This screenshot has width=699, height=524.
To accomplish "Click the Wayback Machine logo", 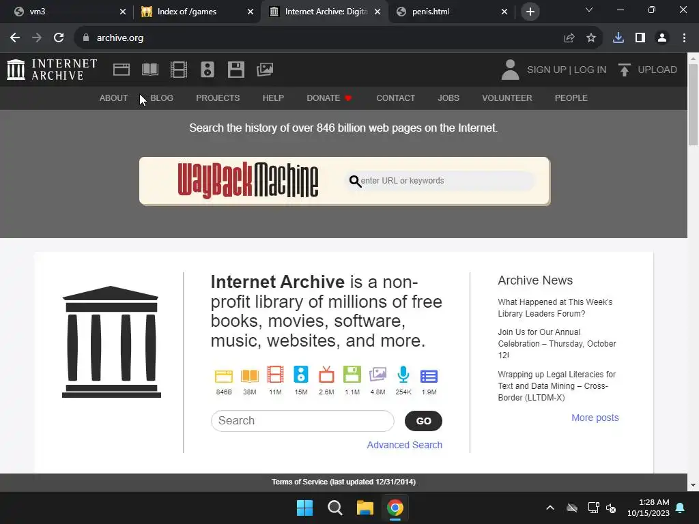I will pos(248,180).
